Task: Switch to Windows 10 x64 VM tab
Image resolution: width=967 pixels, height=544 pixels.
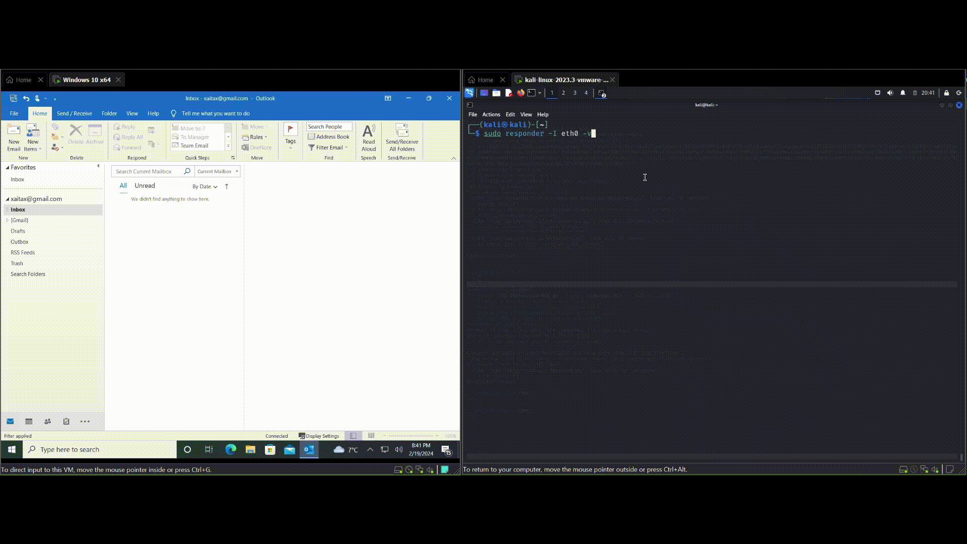Action: pyautogui.click(x=87, y=80)
